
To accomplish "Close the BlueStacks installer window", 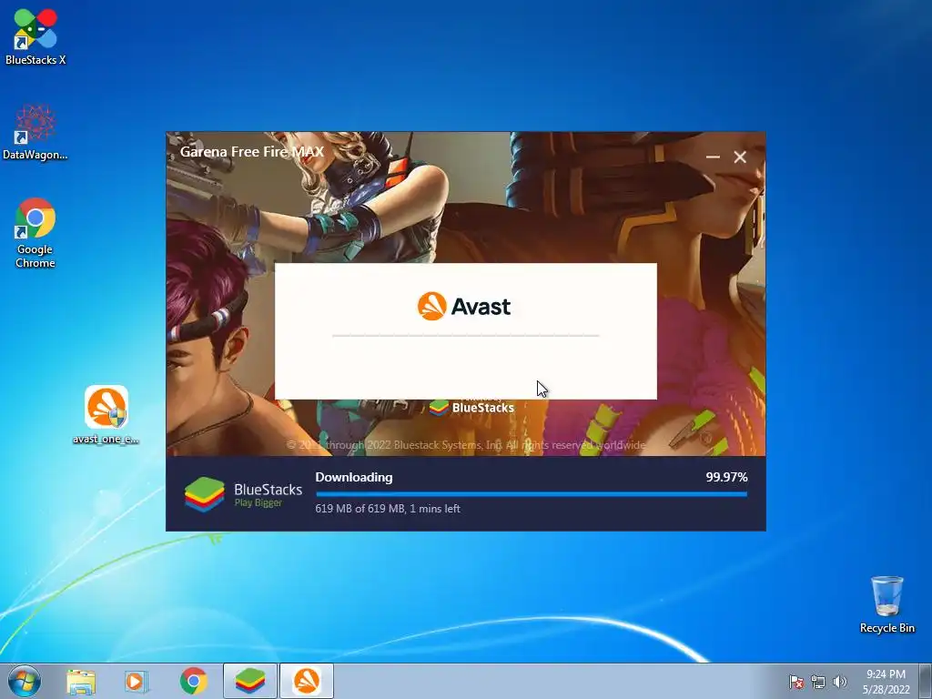I will pos(740,157).
